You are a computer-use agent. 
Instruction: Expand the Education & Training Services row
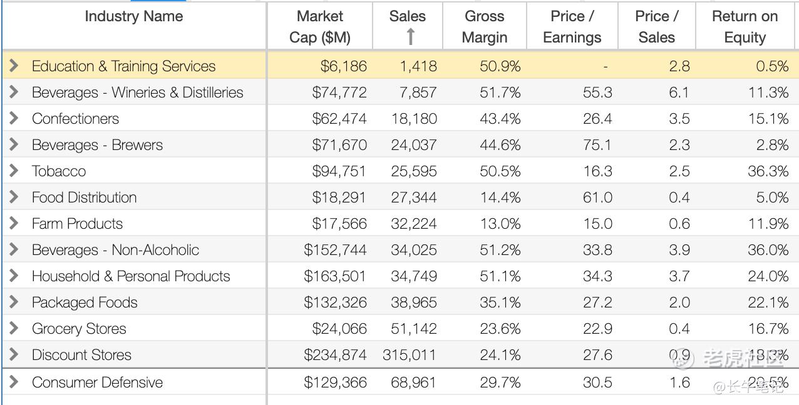pos(14,66)
